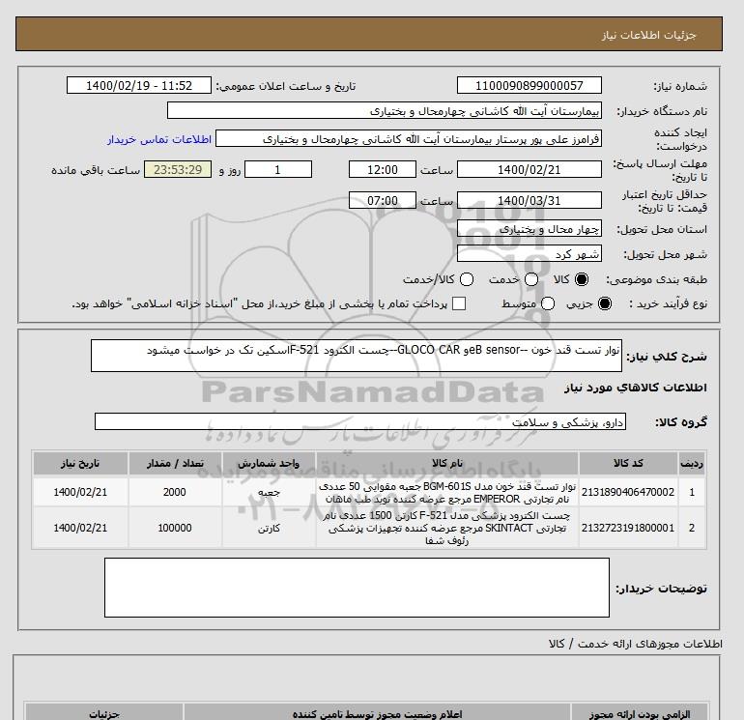
Task: Select the متوسط purchase type radio
Action: pyautogui.click(x=548, y=303)
